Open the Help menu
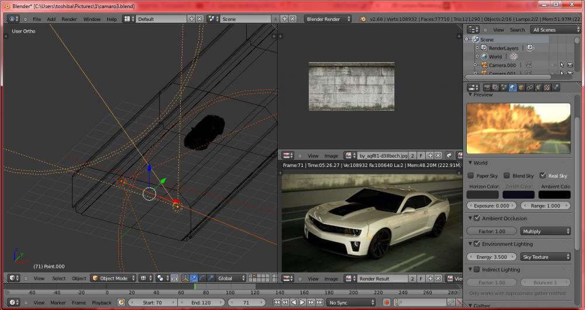The height and width of the screenshot is (310, 585). click(112, 19)
